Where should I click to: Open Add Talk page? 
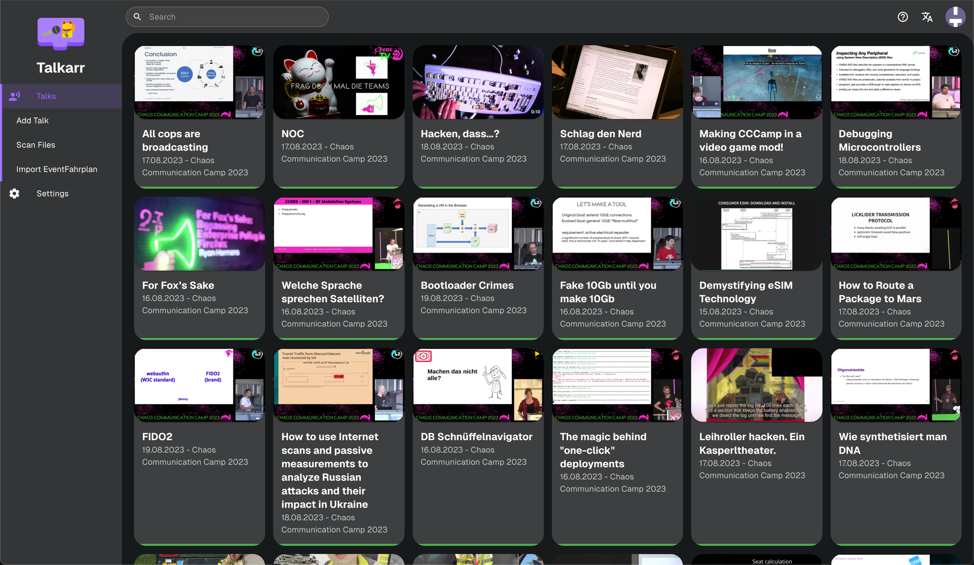[x=32, y=121]
